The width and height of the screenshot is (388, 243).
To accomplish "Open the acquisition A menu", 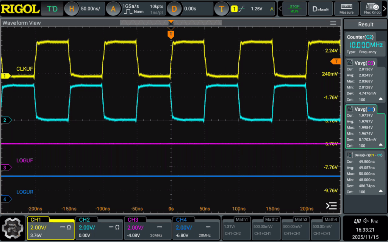I will click(x=113, y=9).
